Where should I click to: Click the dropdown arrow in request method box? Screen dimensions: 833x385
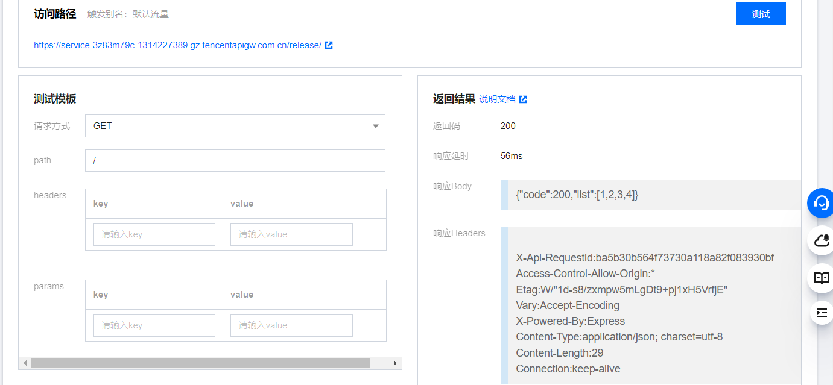click(x=375, y=126)
